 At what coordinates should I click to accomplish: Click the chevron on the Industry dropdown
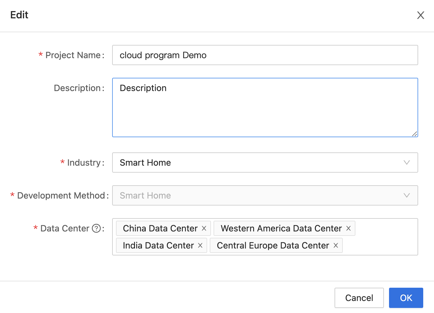(x=407, y=163)
